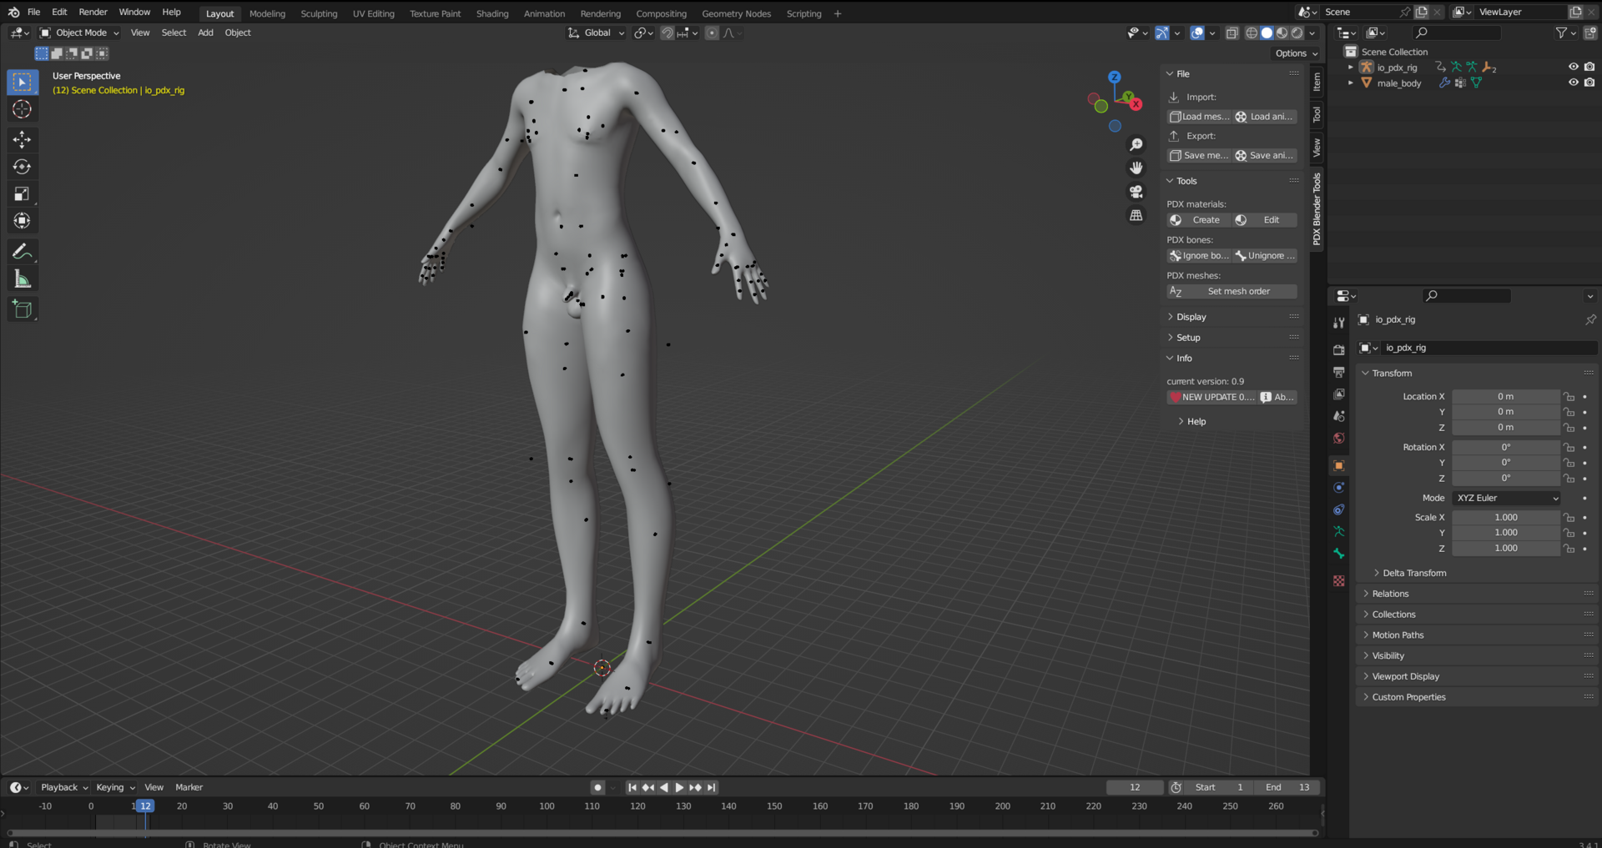Screen dimensions: 1602x848
Task: Click timeline current frame field showing 12
Action: 1135,787
